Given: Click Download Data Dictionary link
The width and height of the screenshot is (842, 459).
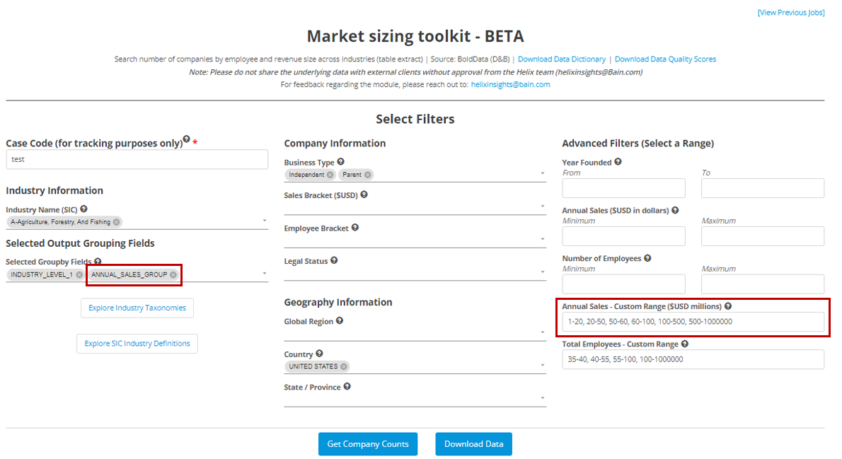Looking at the screenshot, I should coord(561,59).
